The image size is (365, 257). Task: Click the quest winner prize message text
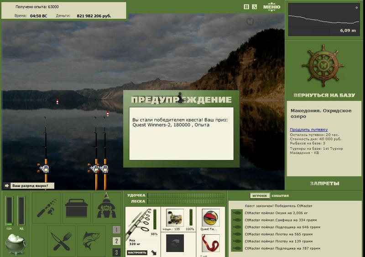(180, 122)
